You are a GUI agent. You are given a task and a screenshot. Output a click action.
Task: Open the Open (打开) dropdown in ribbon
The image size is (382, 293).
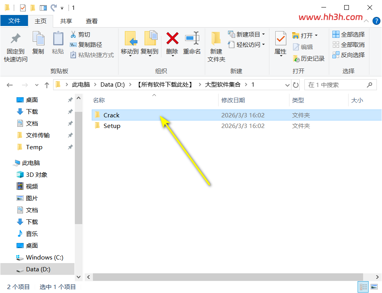(305, 35)
